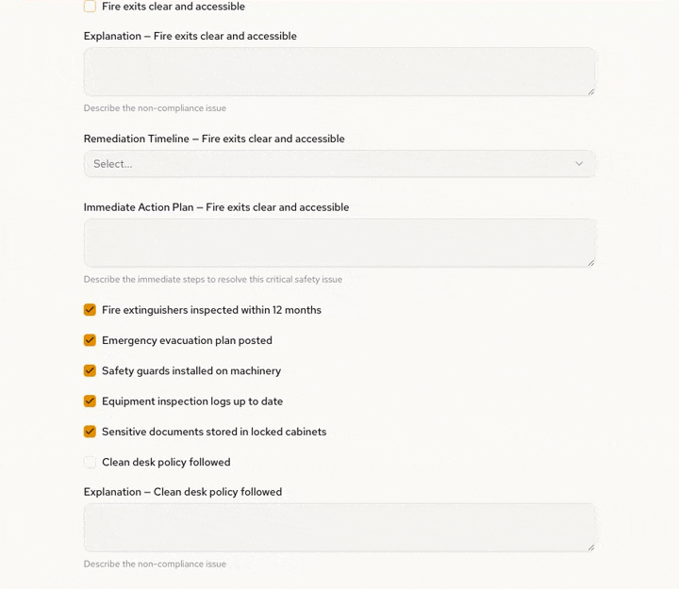Viewport: 679px width, 589px height.
Task: Tick the Clean desk policy followed checkbox
Action: [90, 462]
